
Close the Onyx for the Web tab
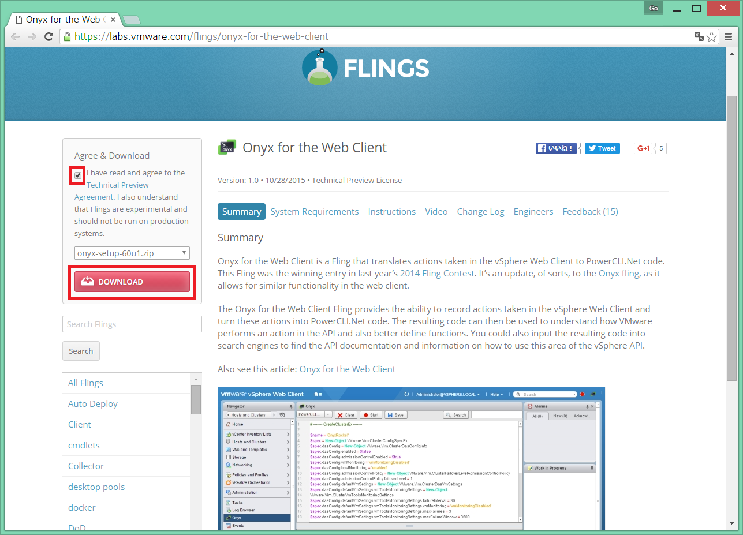(x=113, y=20)
